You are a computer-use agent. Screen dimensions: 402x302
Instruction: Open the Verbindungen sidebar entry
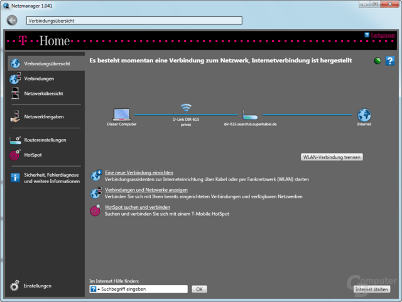[x=39, y=79]
